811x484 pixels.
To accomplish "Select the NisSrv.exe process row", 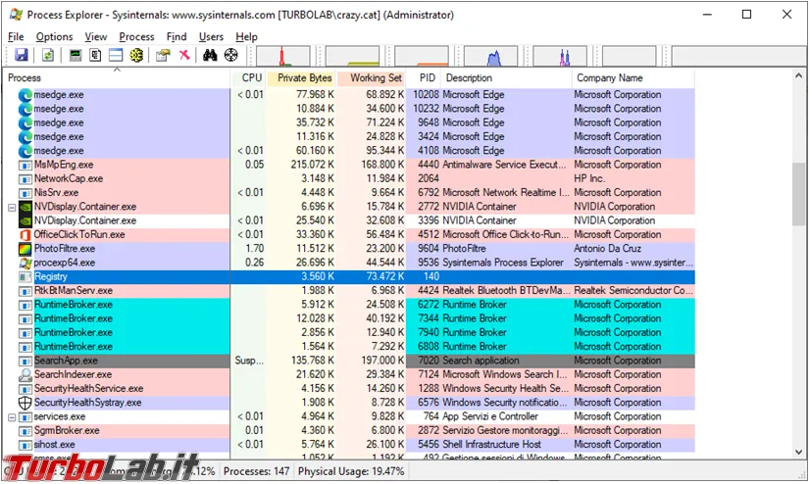I will point(349,193).
